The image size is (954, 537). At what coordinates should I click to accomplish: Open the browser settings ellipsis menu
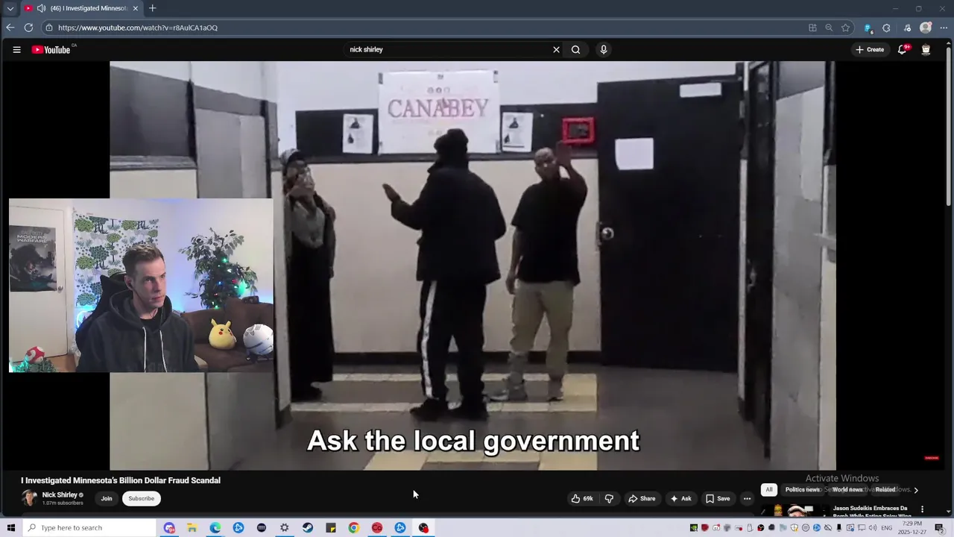point(944,28)
